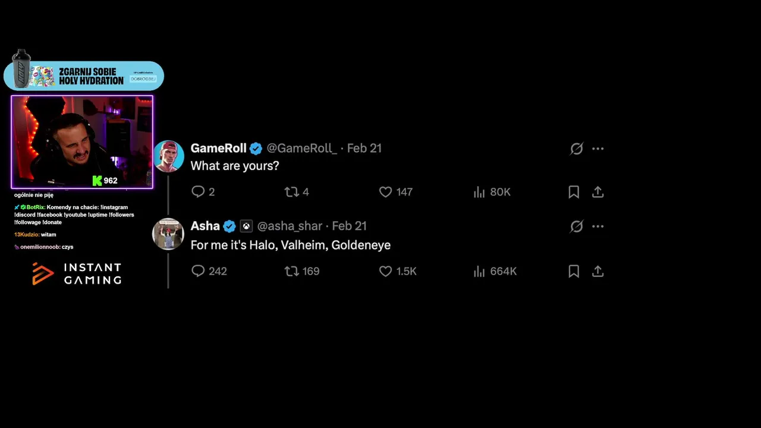Like GameRoll's tweet
The image size is (761, 428).
click(x=385, y=191)
